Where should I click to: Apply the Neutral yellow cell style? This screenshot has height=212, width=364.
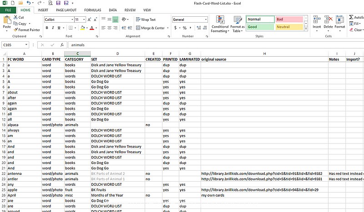(x=289, y=27)
